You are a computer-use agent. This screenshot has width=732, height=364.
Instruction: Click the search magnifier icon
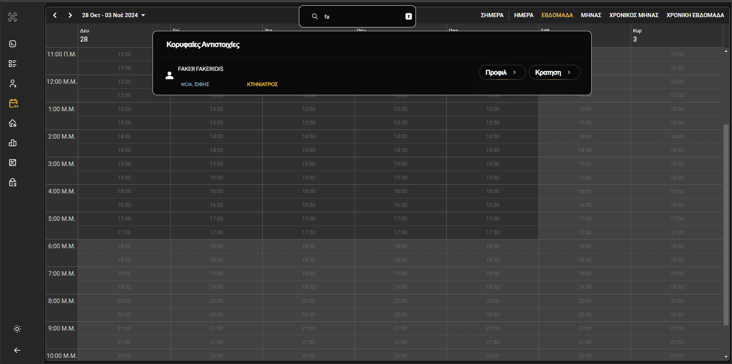coord(315,16)
